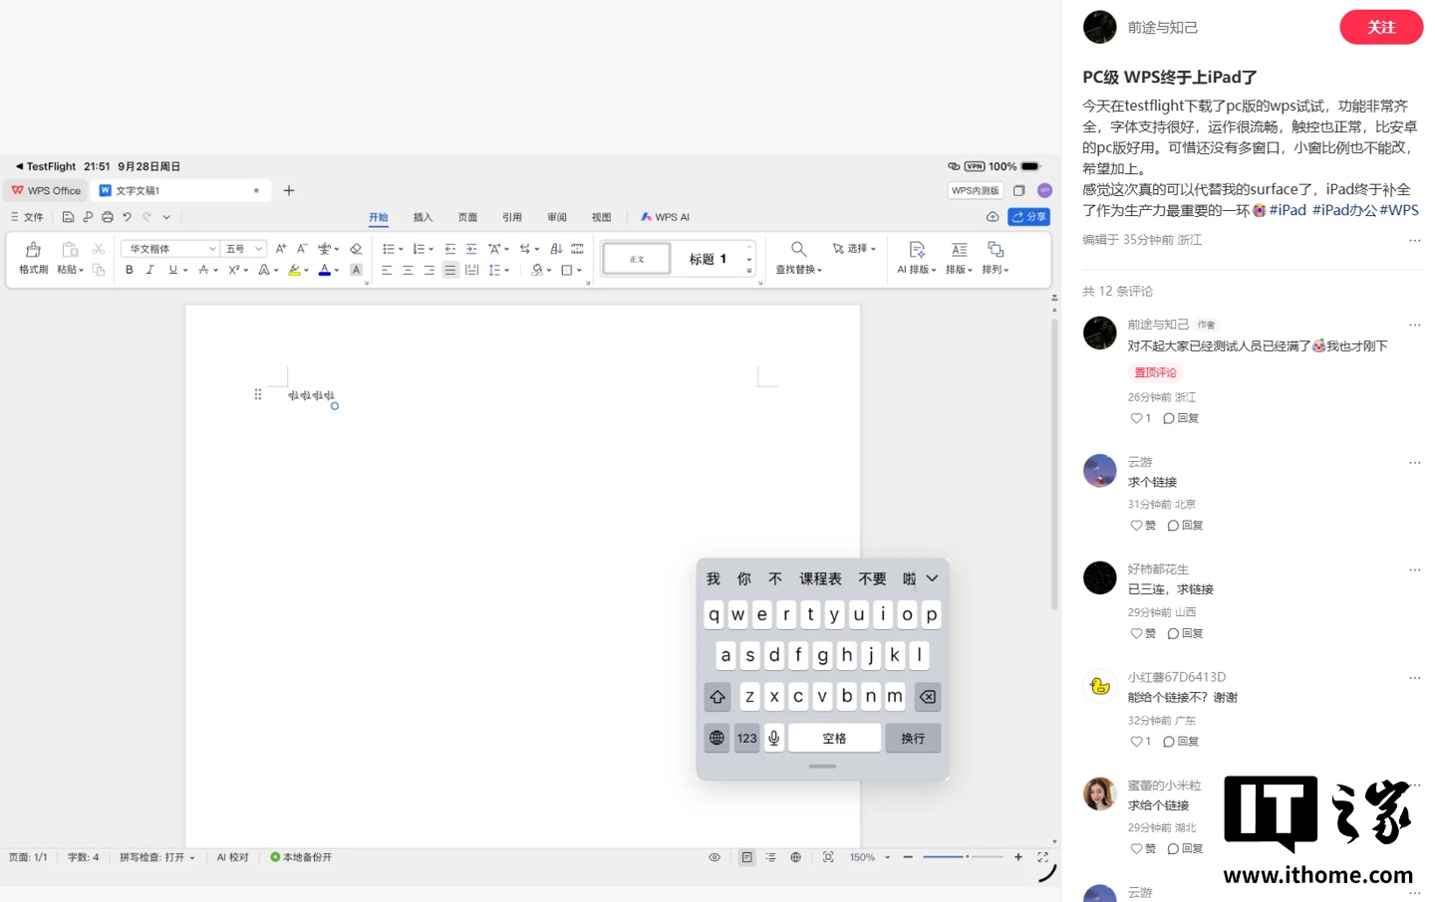Viewport: 1435px width, 902px height.
Task: Click the sort (A-Z) icon in ribbon
Action: [x=556, y=249]
